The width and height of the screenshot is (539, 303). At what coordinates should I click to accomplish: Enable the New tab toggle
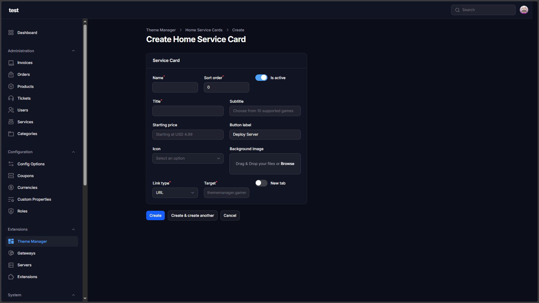261,183
